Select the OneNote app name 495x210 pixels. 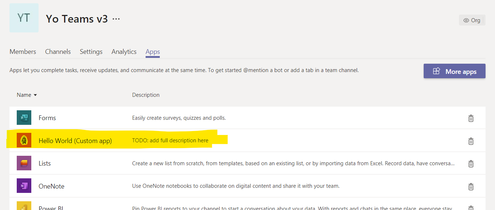tap(51, 186)
